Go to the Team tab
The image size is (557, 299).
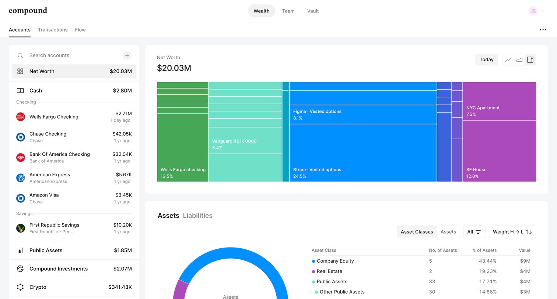288,11
